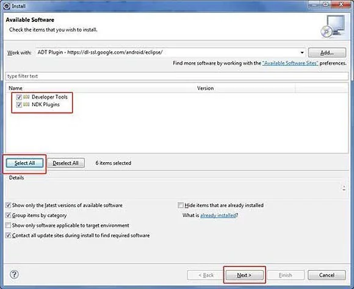Click the Eclipse Install title bar icon
This screenshot has height=289, width=354.
pos(7,6)
